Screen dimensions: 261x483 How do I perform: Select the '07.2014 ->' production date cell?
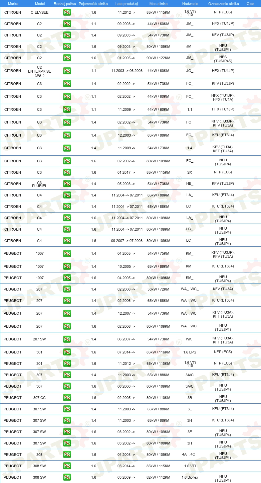coord(126,352)
